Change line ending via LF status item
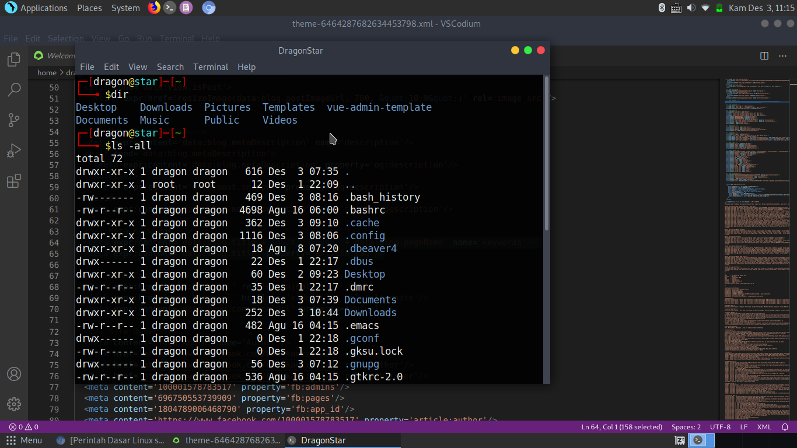 744,427
